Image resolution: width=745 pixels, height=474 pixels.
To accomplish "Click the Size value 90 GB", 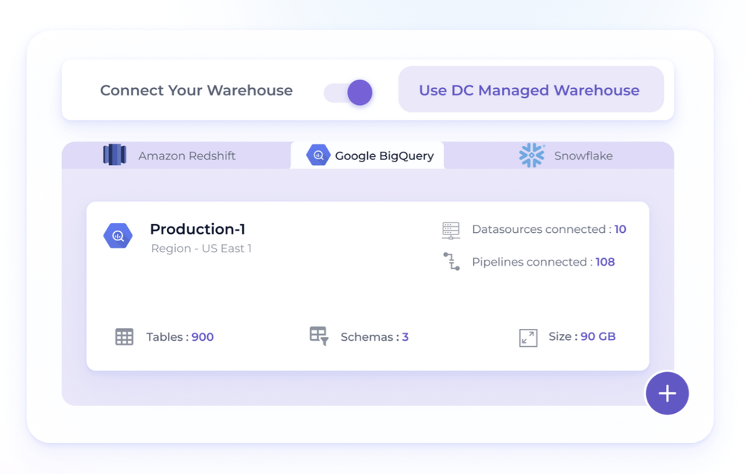I will click(x=597, y=336).
